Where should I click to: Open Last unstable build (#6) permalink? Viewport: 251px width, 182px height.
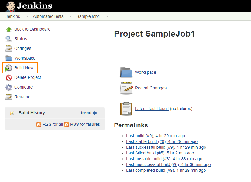click(164, 159)
